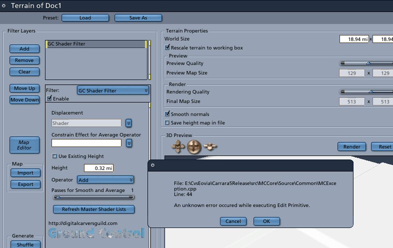Click the Displacement Shader field

(86, 123)
